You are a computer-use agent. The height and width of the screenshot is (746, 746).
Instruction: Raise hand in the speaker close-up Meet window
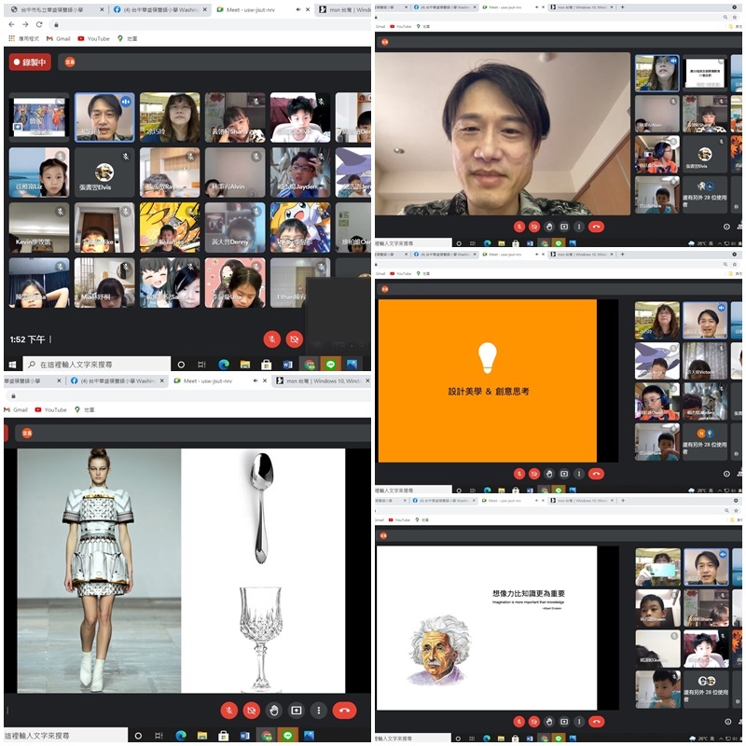(x=549, y=227)
